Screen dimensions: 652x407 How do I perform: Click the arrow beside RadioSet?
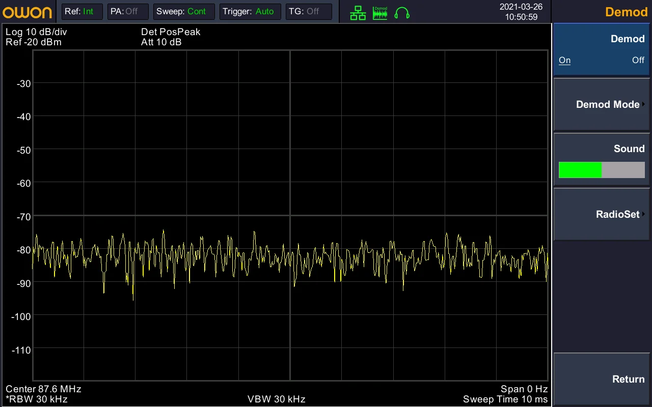pyautogui.click(x=644, y=214)
